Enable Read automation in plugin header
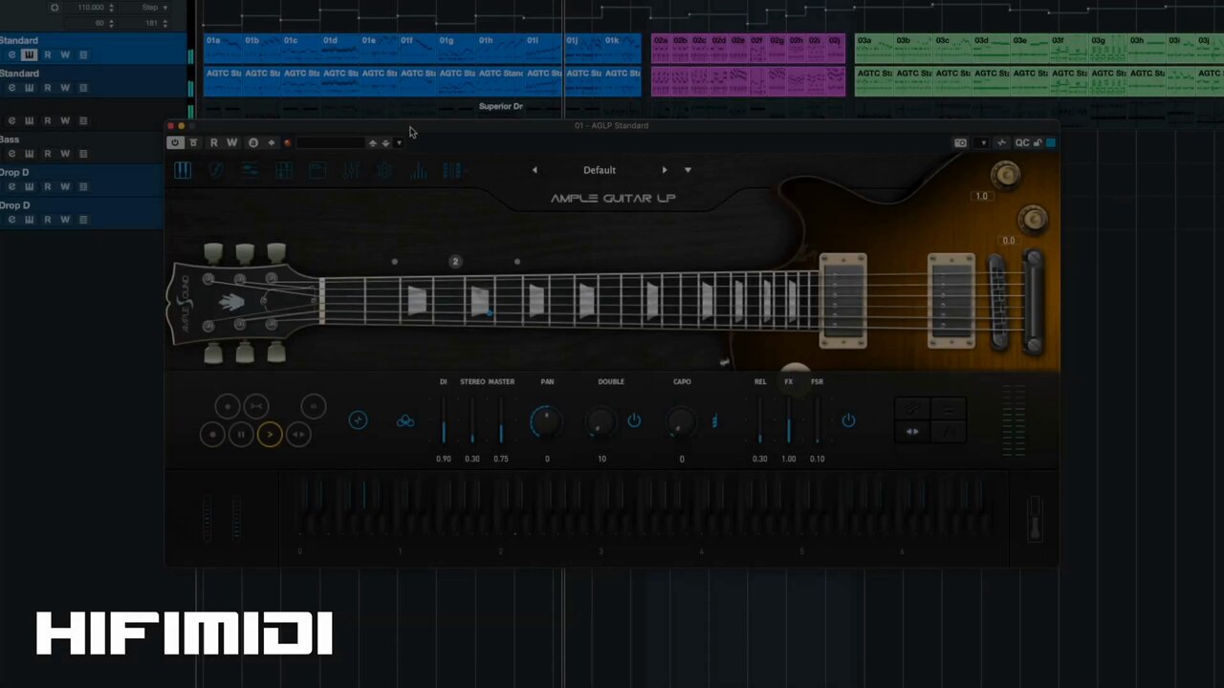This screenshot has height=688, width=1224. click(213, 142)
